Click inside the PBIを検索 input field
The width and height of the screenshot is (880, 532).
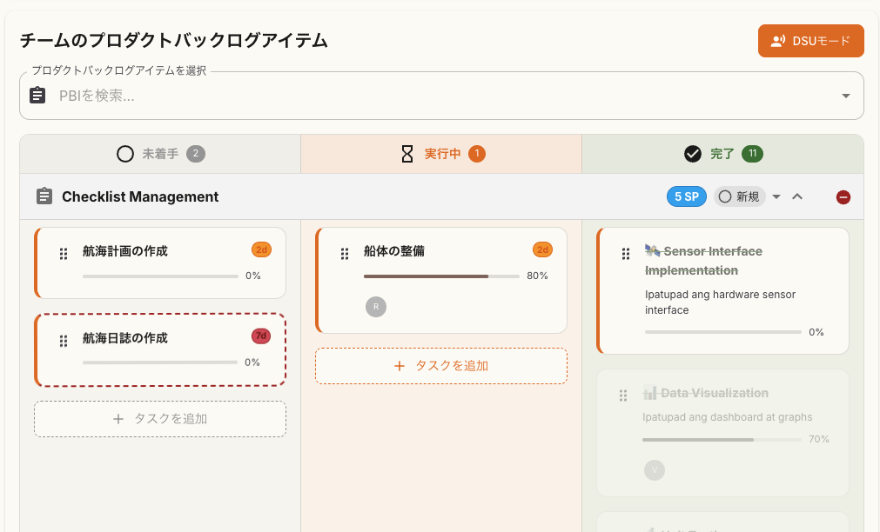point(348,96)
